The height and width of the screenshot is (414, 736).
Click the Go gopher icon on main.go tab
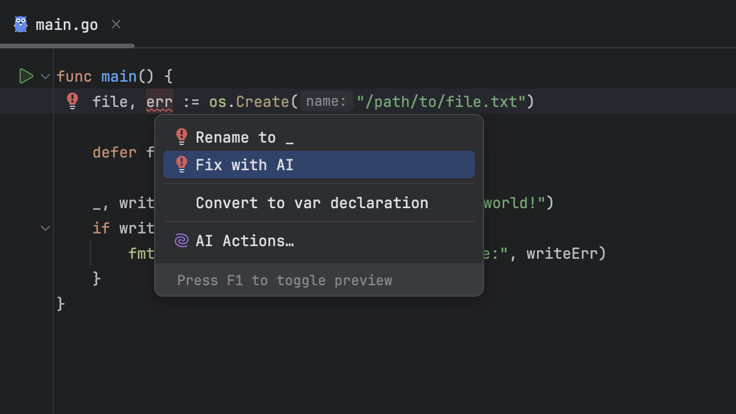pyautogui.click(x=21, y=24)
